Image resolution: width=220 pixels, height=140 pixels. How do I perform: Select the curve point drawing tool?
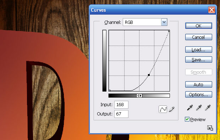(163, 109)
